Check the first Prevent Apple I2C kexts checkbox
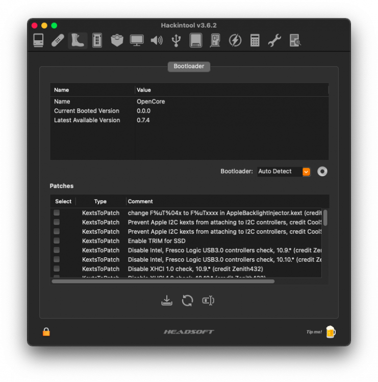 pyautogui.click(x=57, y=222)
